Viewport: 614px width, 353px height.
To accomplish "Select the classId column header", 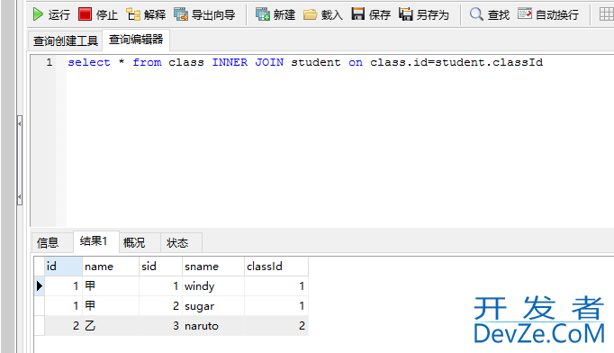I will click(276, 267).
